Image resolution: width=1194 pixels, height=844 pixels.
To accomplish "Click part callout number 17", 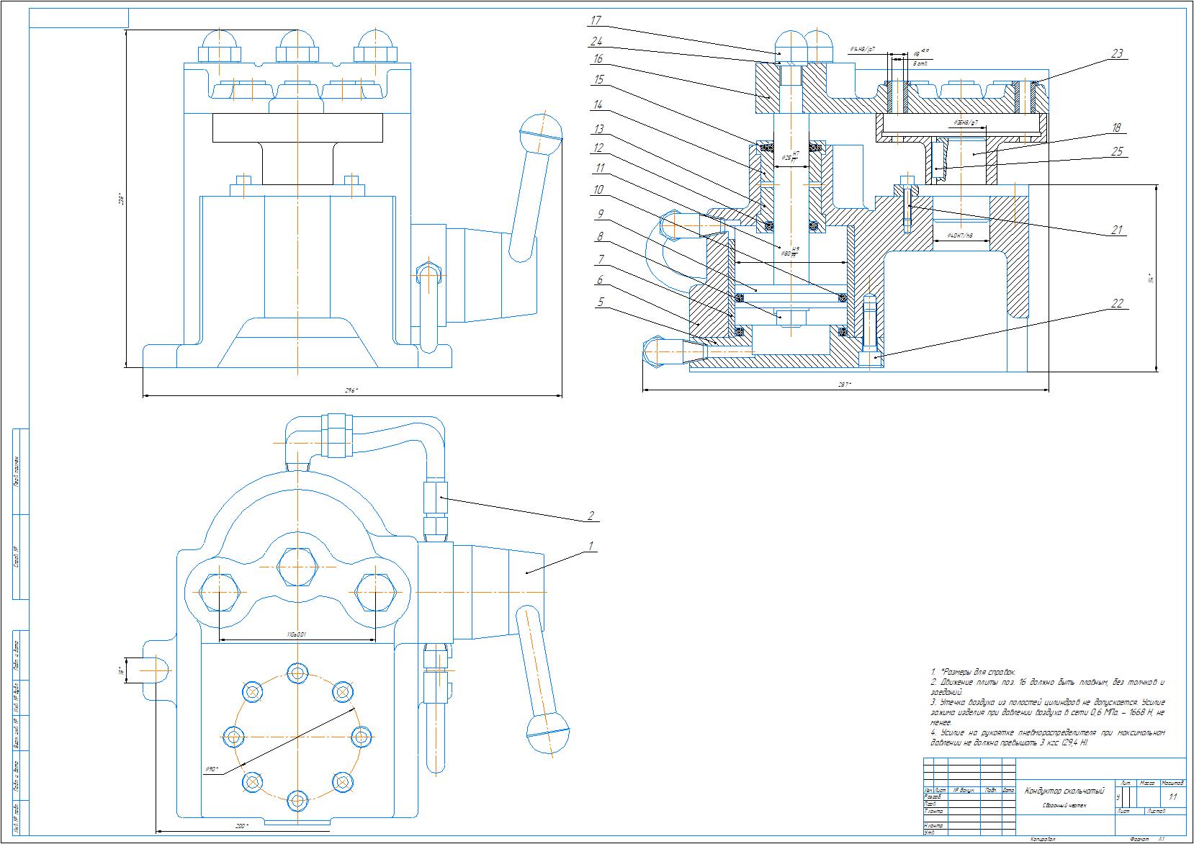I will point(596,21).
